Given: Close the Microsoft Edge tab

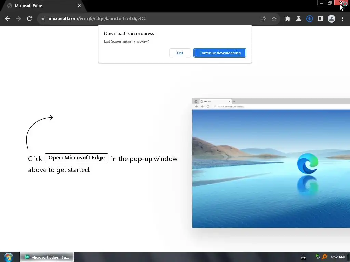Looking at the screenshot, I should click(79, 6).
